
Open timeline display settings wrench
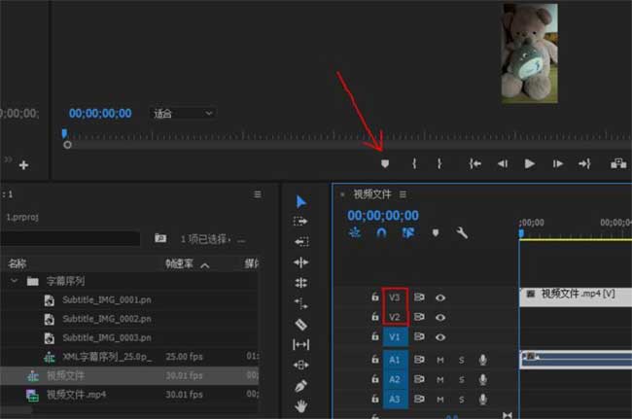click(x=462, y=233)
